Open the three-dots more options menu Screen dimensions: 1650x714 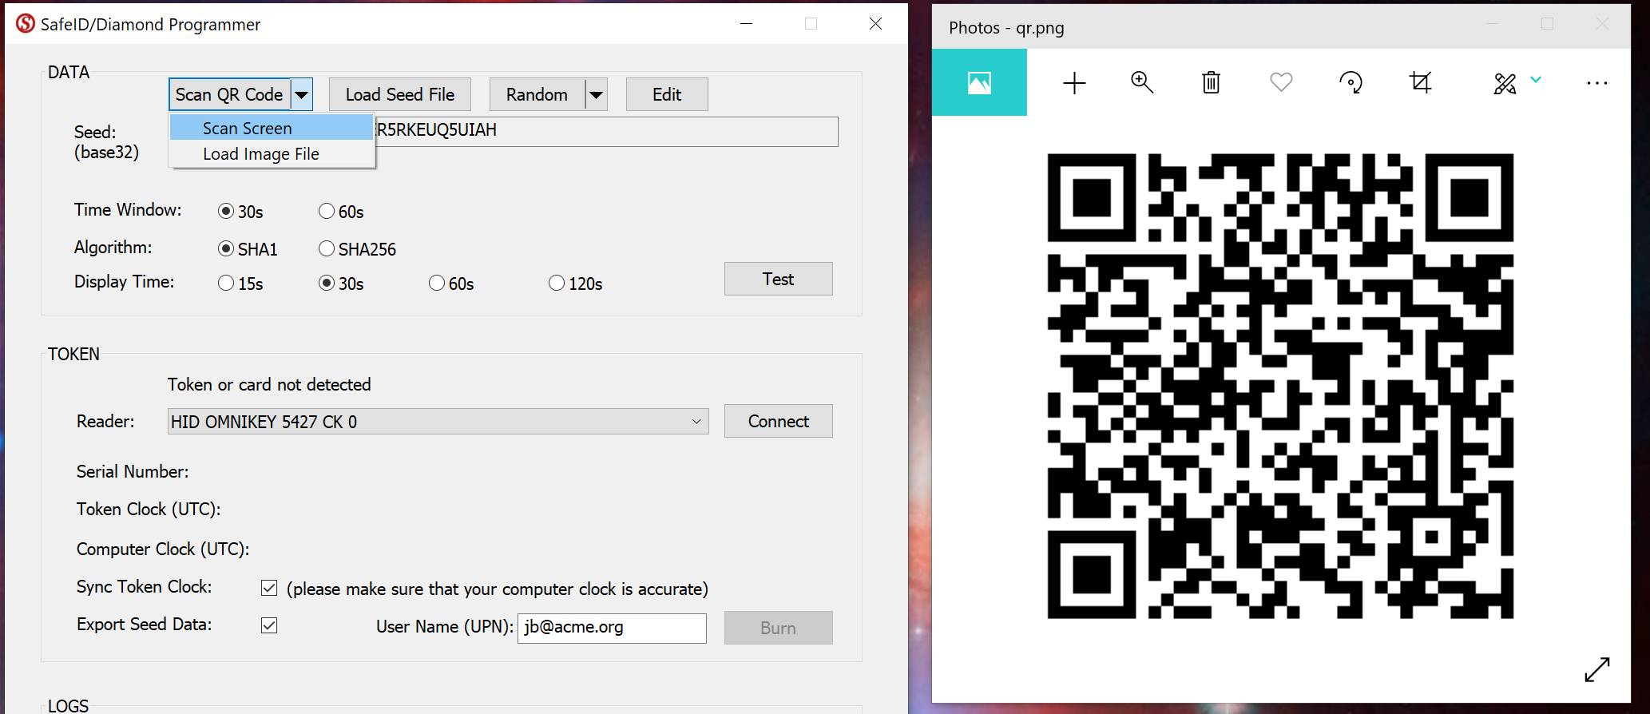(1596, 83)
